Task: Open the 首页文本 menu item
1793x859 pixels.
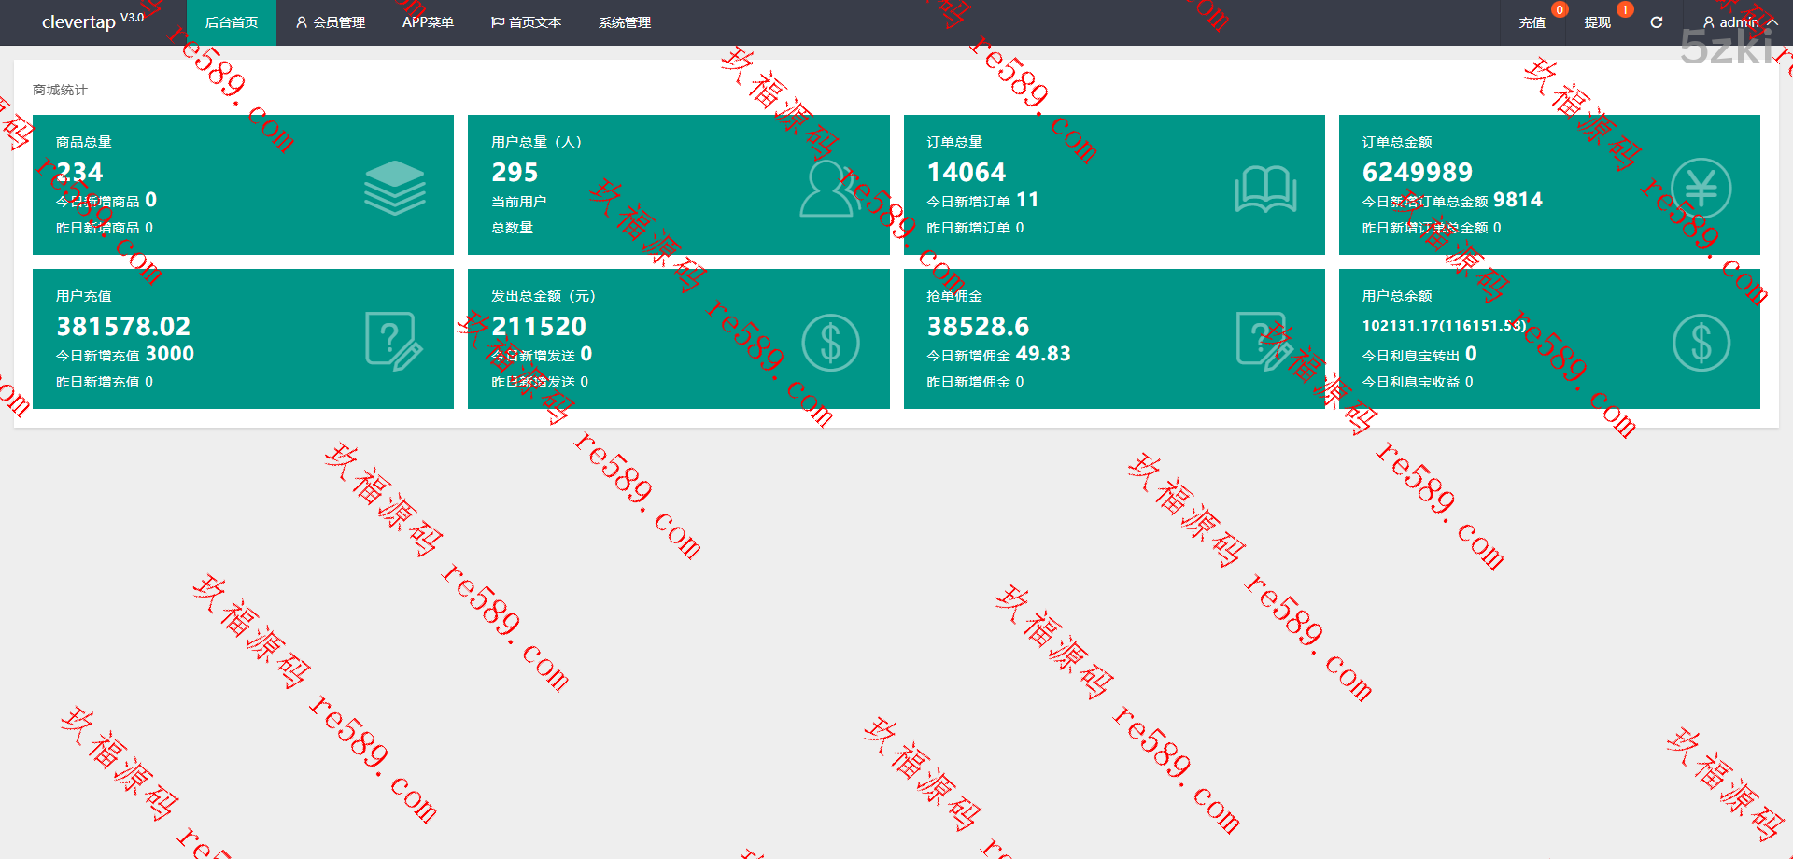Action: (526, 22)
